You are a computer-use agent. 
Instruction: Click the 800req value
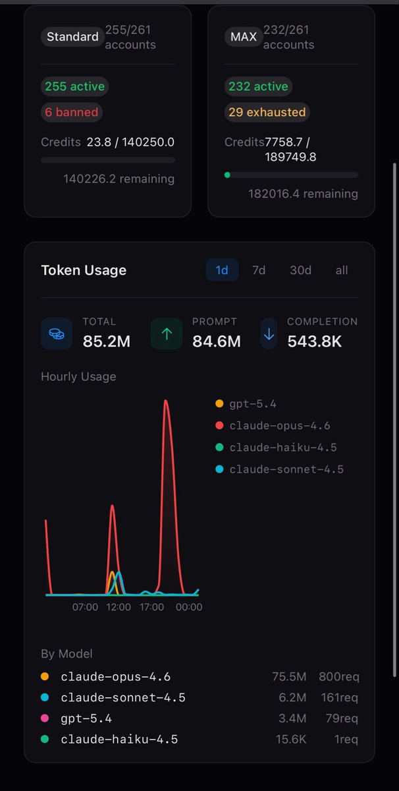[338, 676]
